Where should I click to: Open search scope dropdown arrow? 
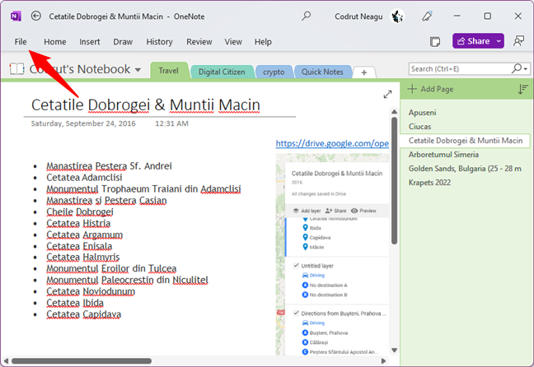[524, 69]
